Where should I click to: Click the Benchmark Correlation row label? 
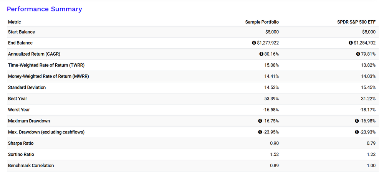[31, 165]
